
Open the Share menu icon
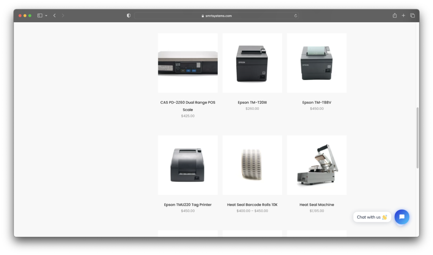pyautogui.click(x=395, y=16)
